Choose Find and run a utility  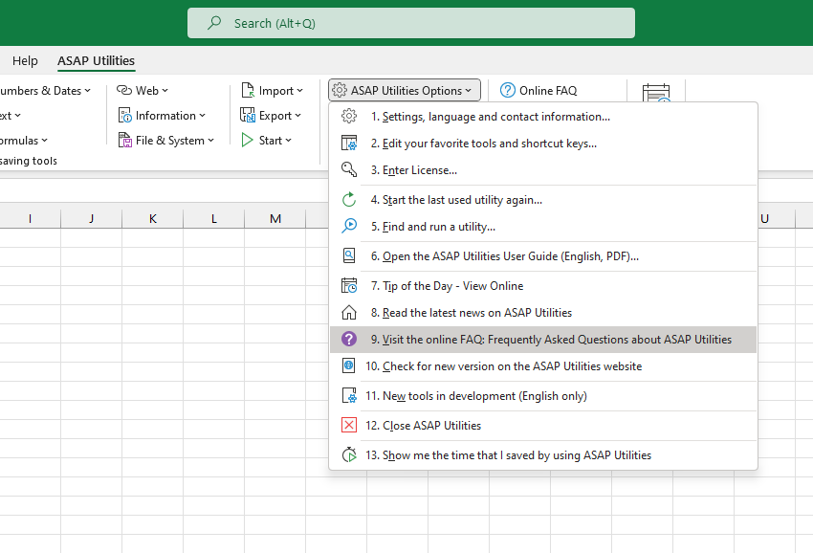point(543,227)
